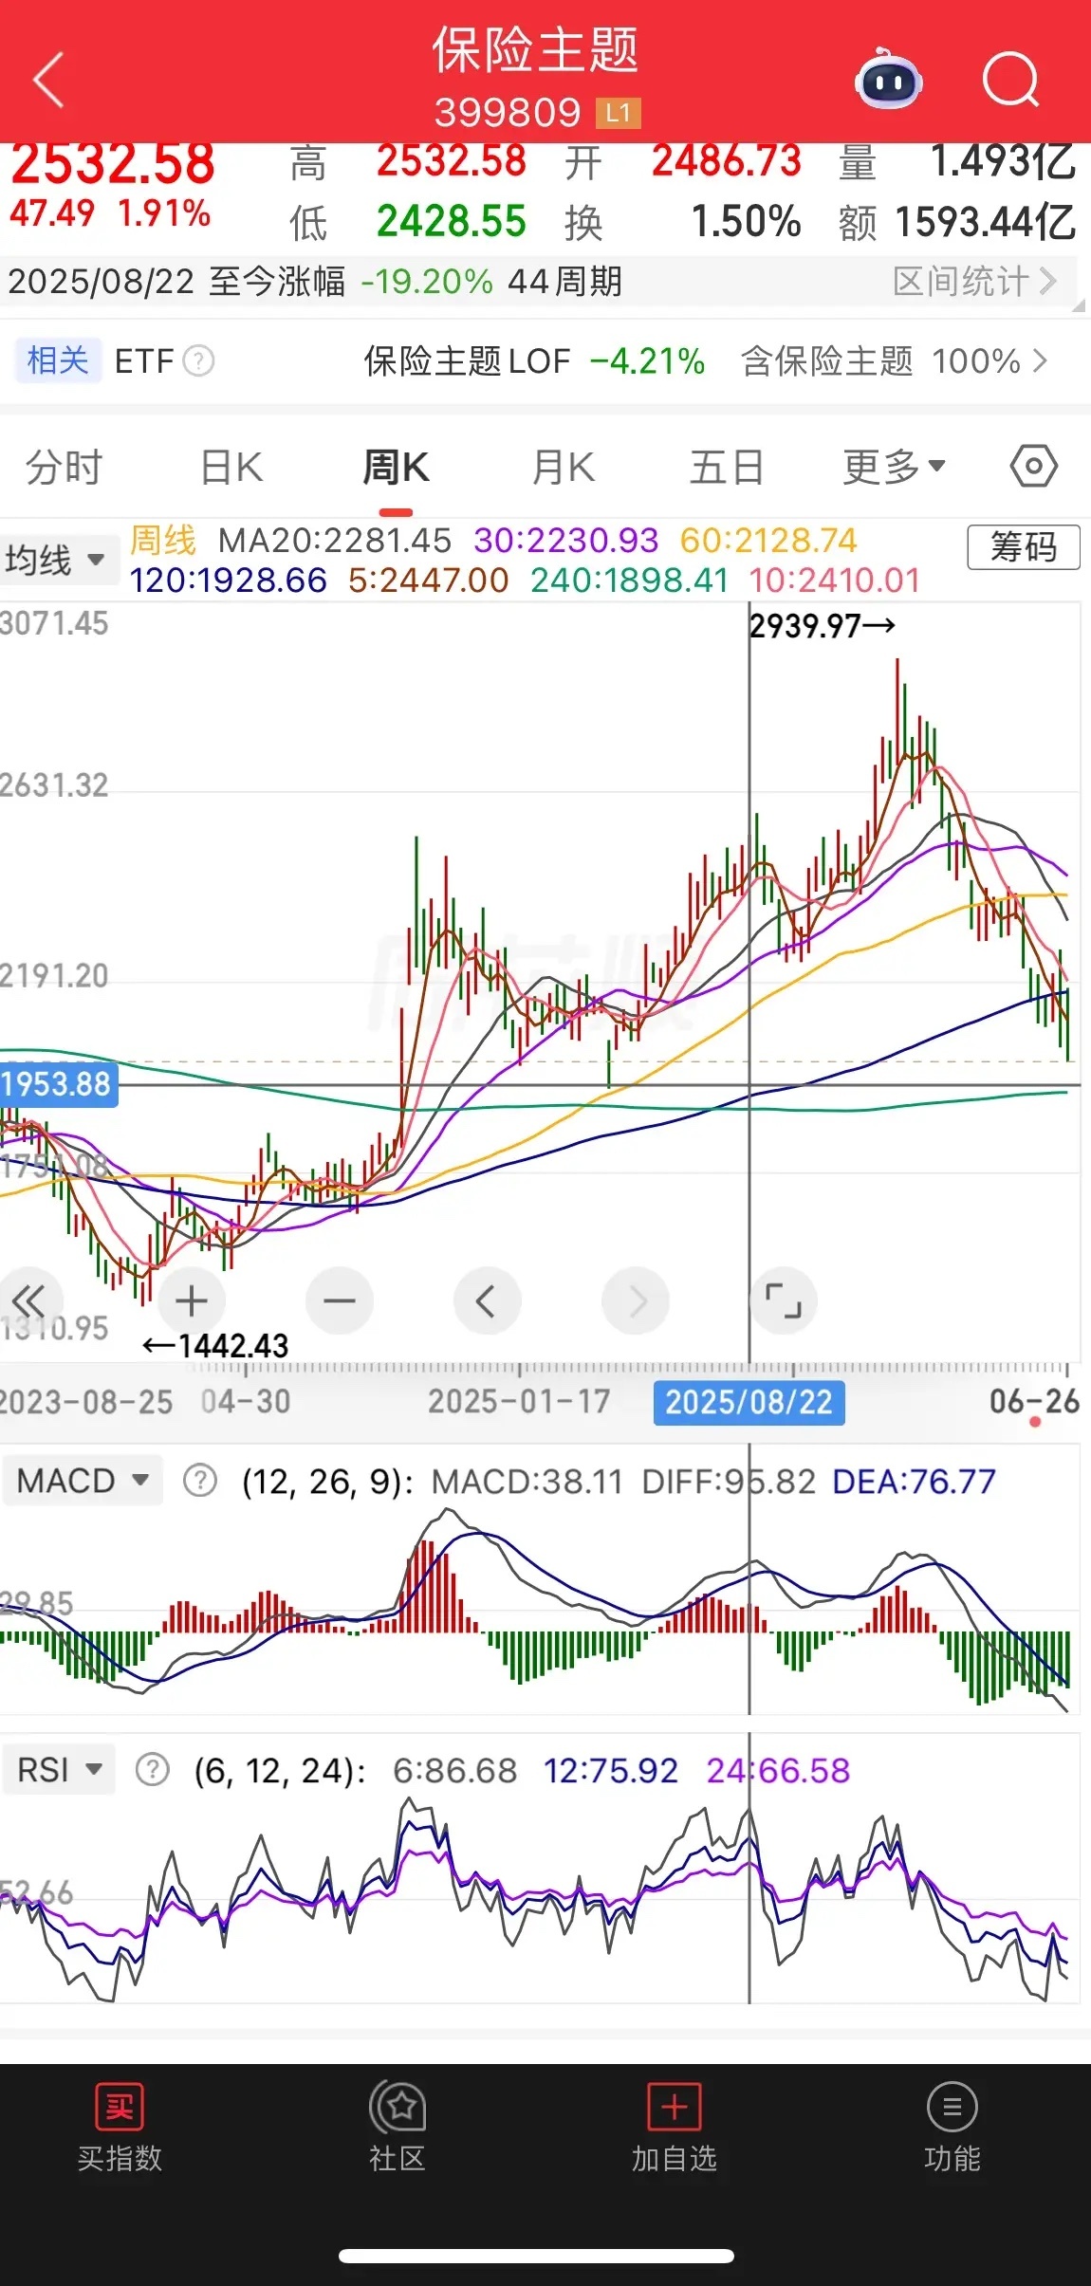Jump to earliest data double-left arrows
Viewport: 1091px width, 2286px height.
28,1300
